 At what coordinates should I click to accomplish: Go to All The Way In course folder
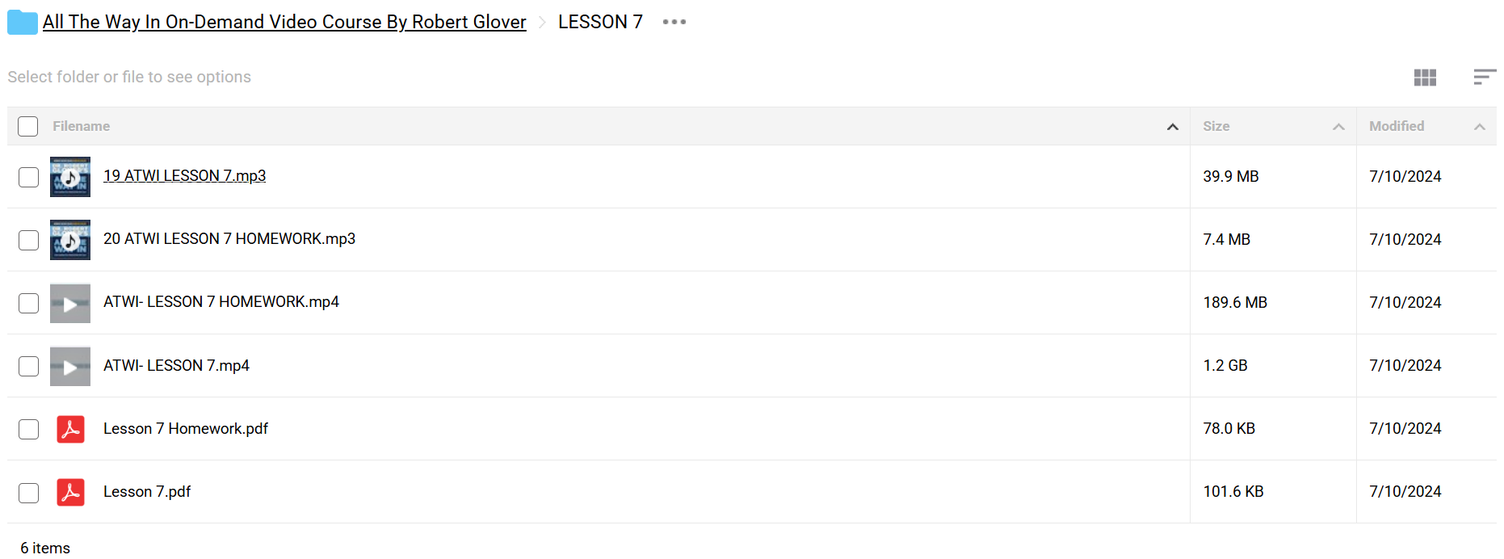284,22
